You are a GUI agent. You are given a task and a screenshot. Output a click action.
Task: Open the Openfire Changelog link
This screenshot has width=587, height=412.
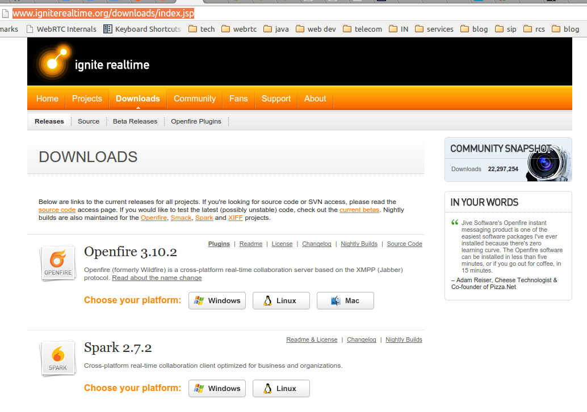tap(317, 244)
